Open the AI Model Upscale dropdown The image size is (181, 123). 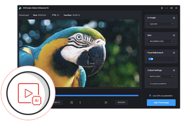tap(161, 24)
